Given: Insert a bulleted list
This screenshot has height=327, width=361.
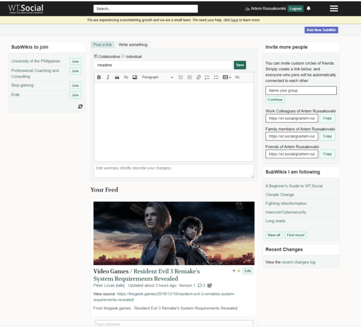Looking at the screenshot, I should tap(216, 77).
